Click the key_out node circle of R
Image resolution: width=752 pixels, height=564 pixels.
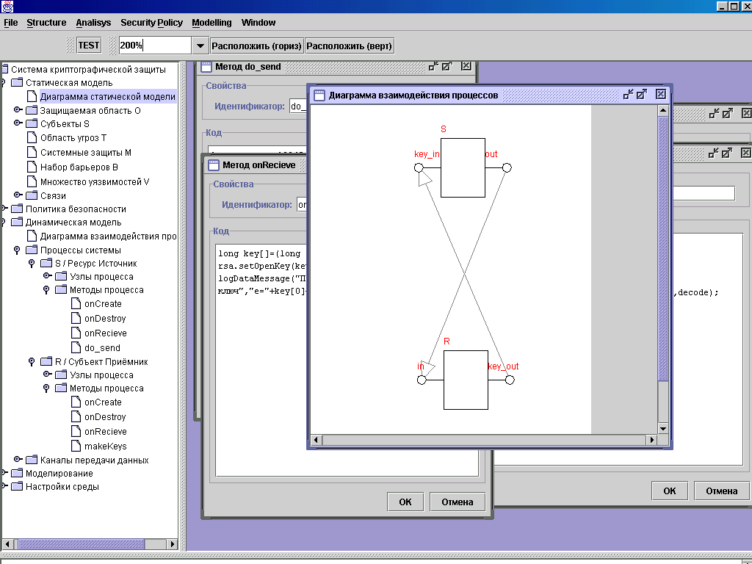pos(510,380)
